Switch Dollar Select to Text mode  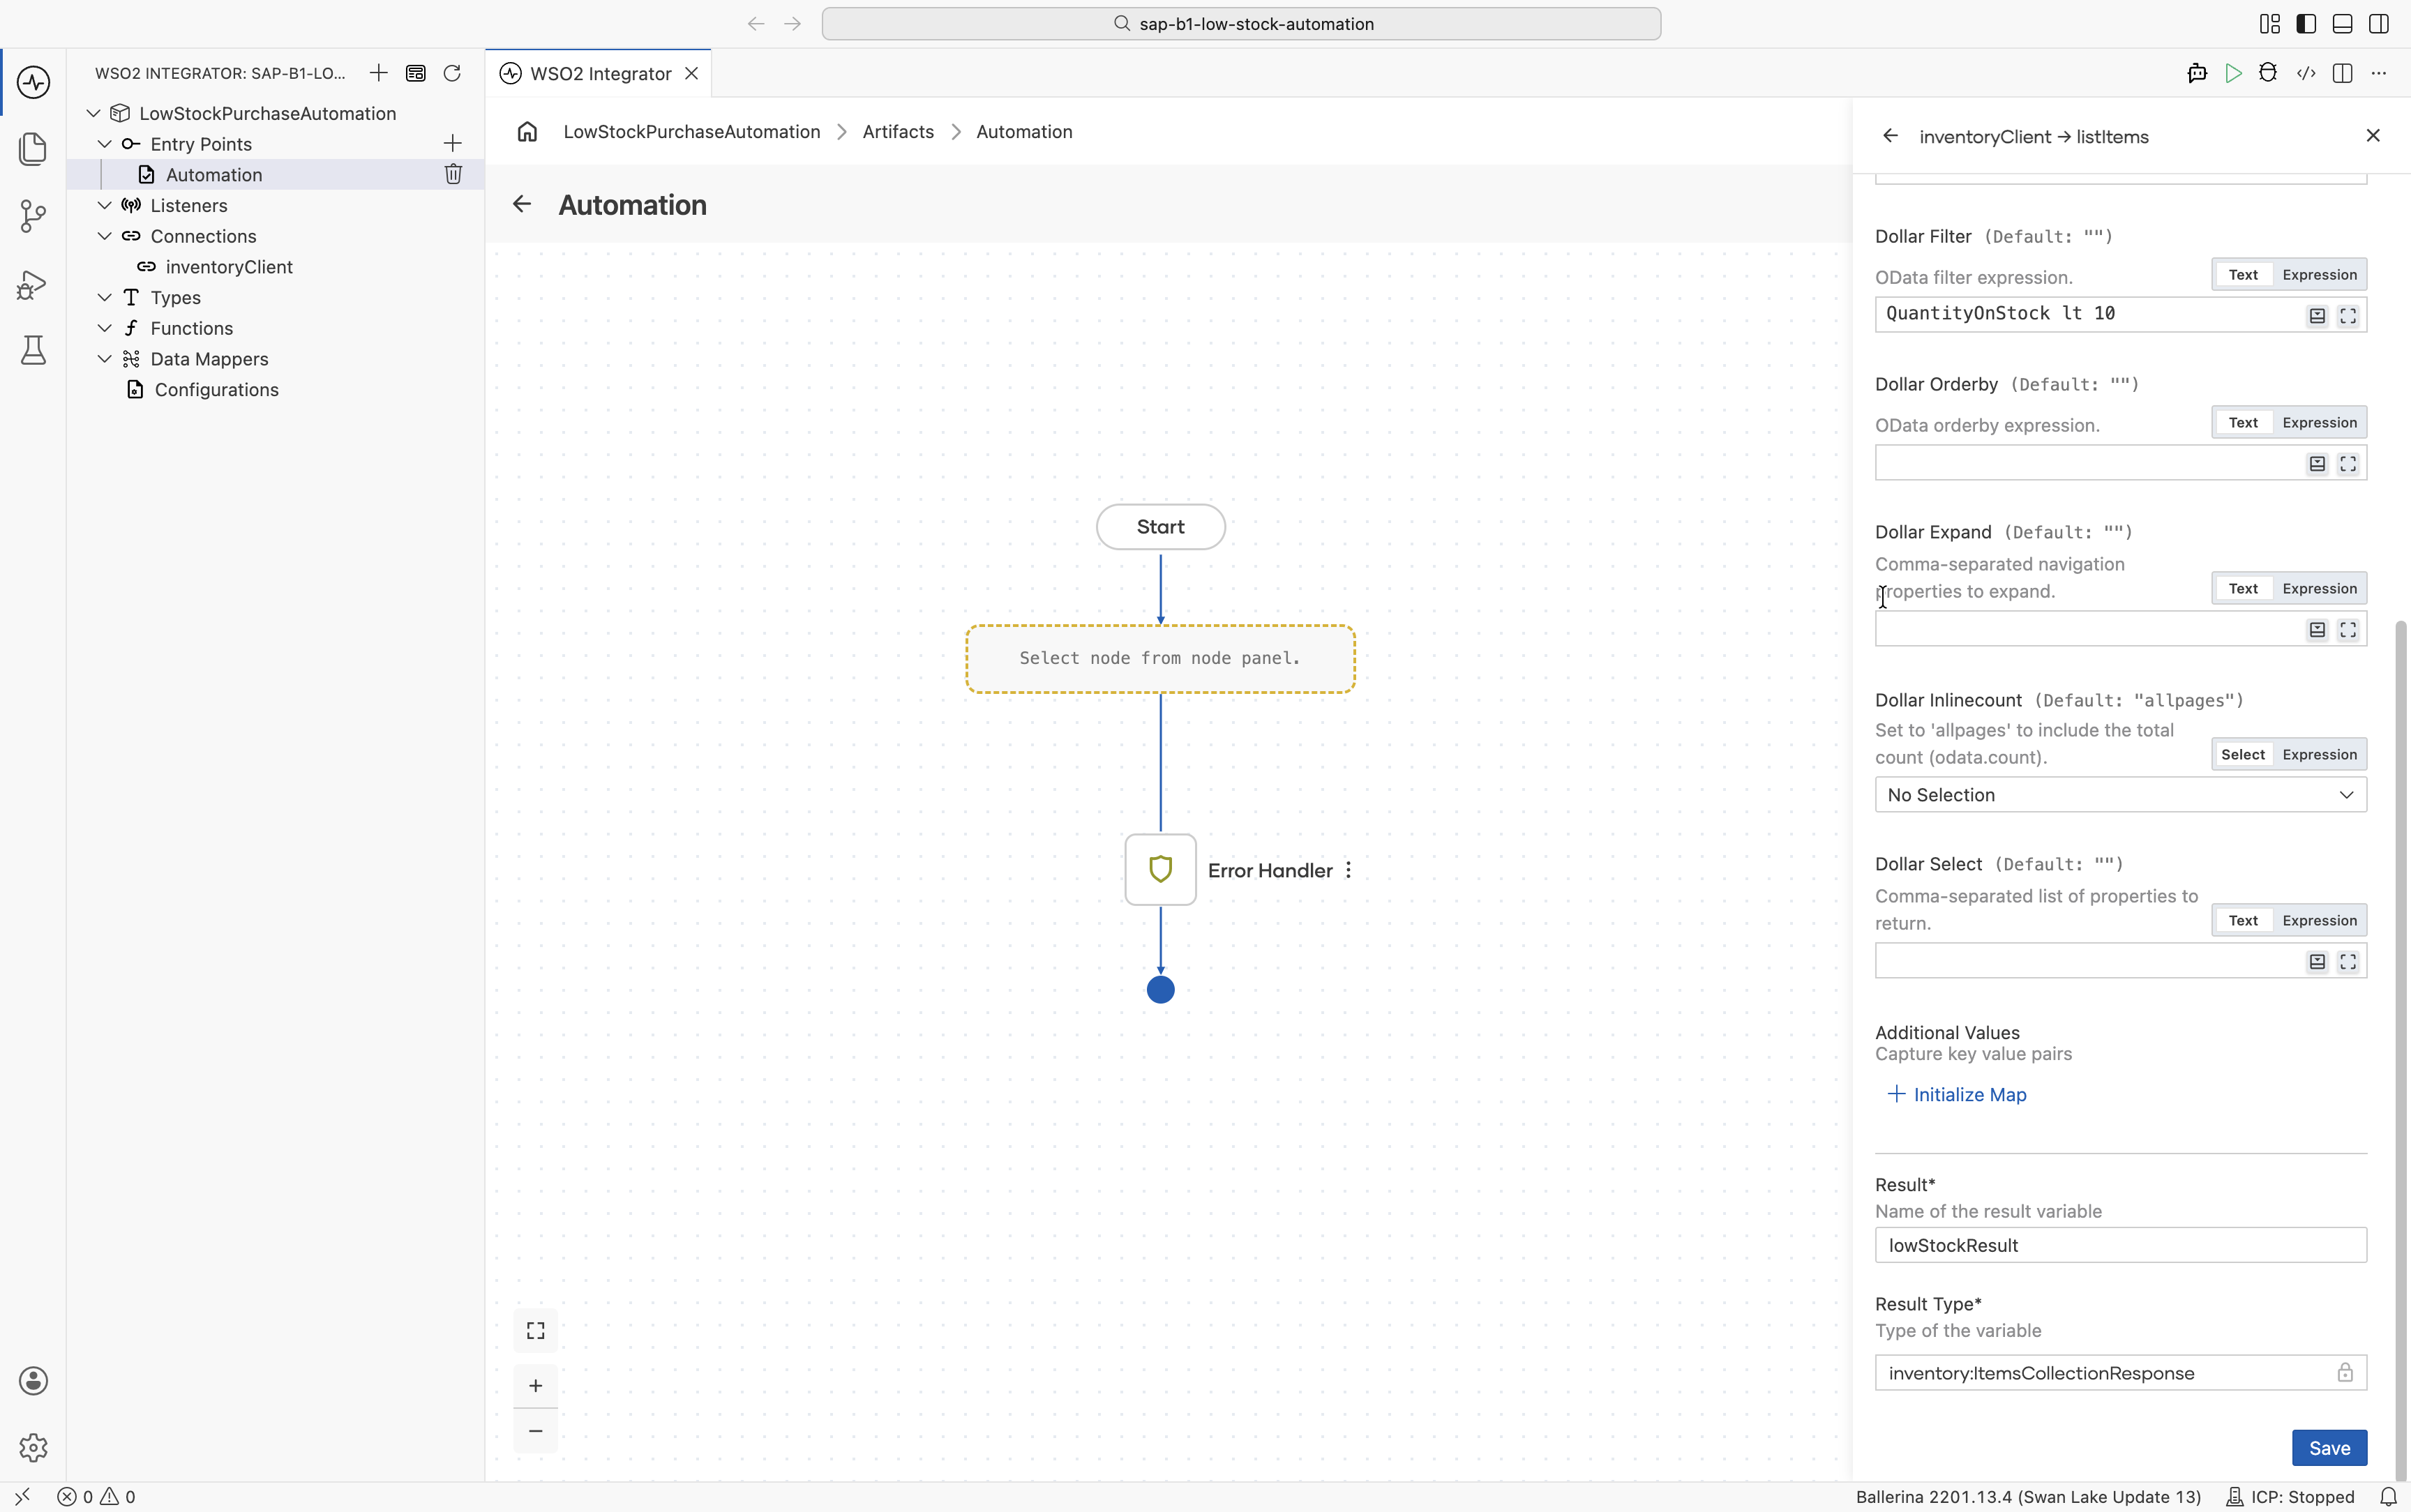(2243, 921)
